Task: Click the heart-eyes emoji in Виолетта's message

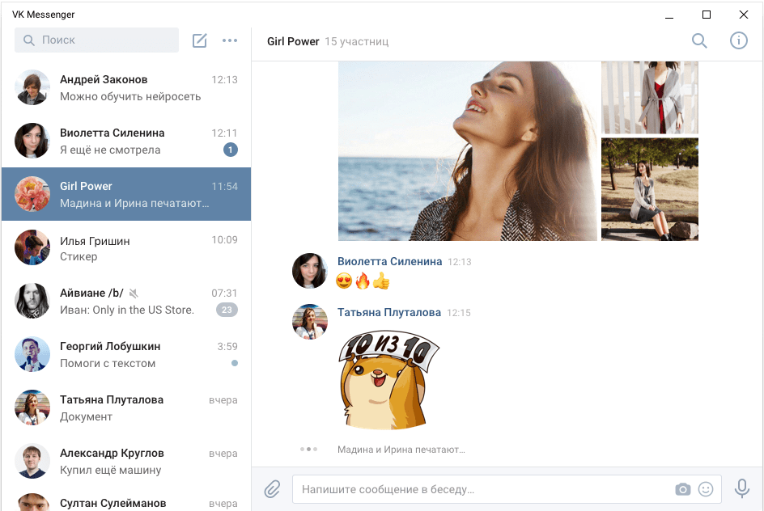Action: [344, 281]
